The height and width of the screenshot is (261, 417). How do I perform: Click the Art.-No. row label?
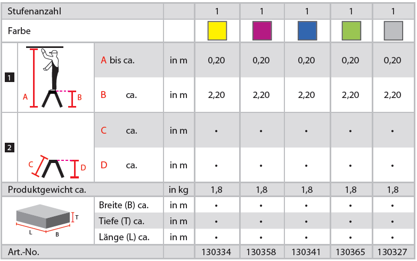click(x=23, y=252)
